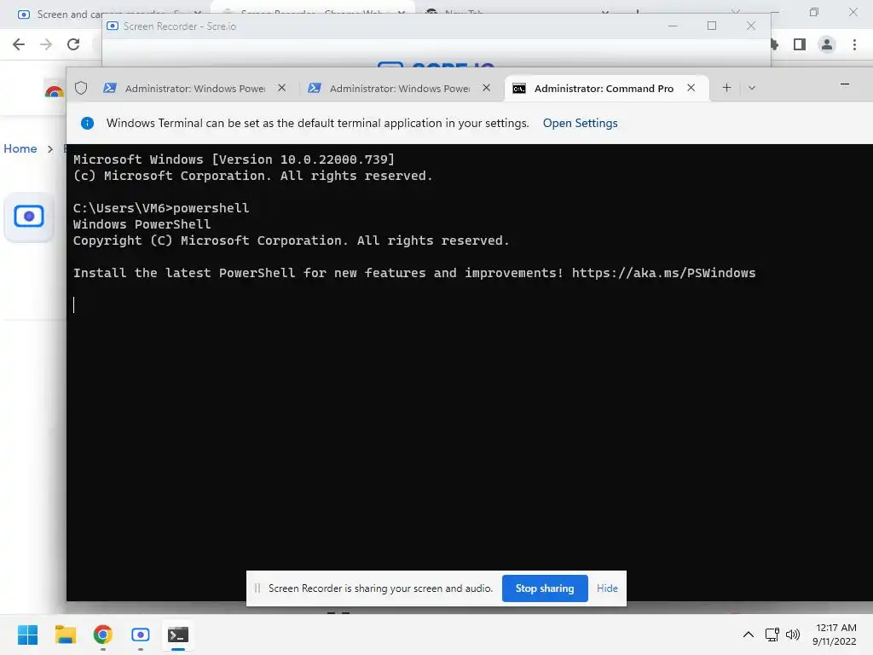This screenshot has width=873, height=655.
Task: Click the blue info icon in banner
Action: click(x=88, y=123)
